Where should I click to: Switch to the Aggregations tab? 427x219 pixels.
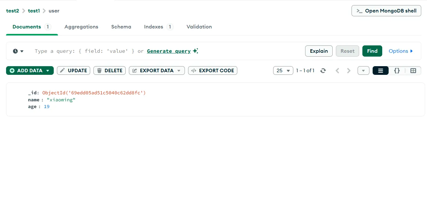click(x=81, y=27)
